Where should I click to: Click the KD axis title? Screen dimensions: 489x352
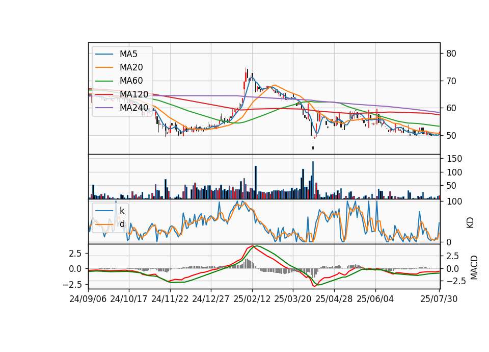pos(470,223)
